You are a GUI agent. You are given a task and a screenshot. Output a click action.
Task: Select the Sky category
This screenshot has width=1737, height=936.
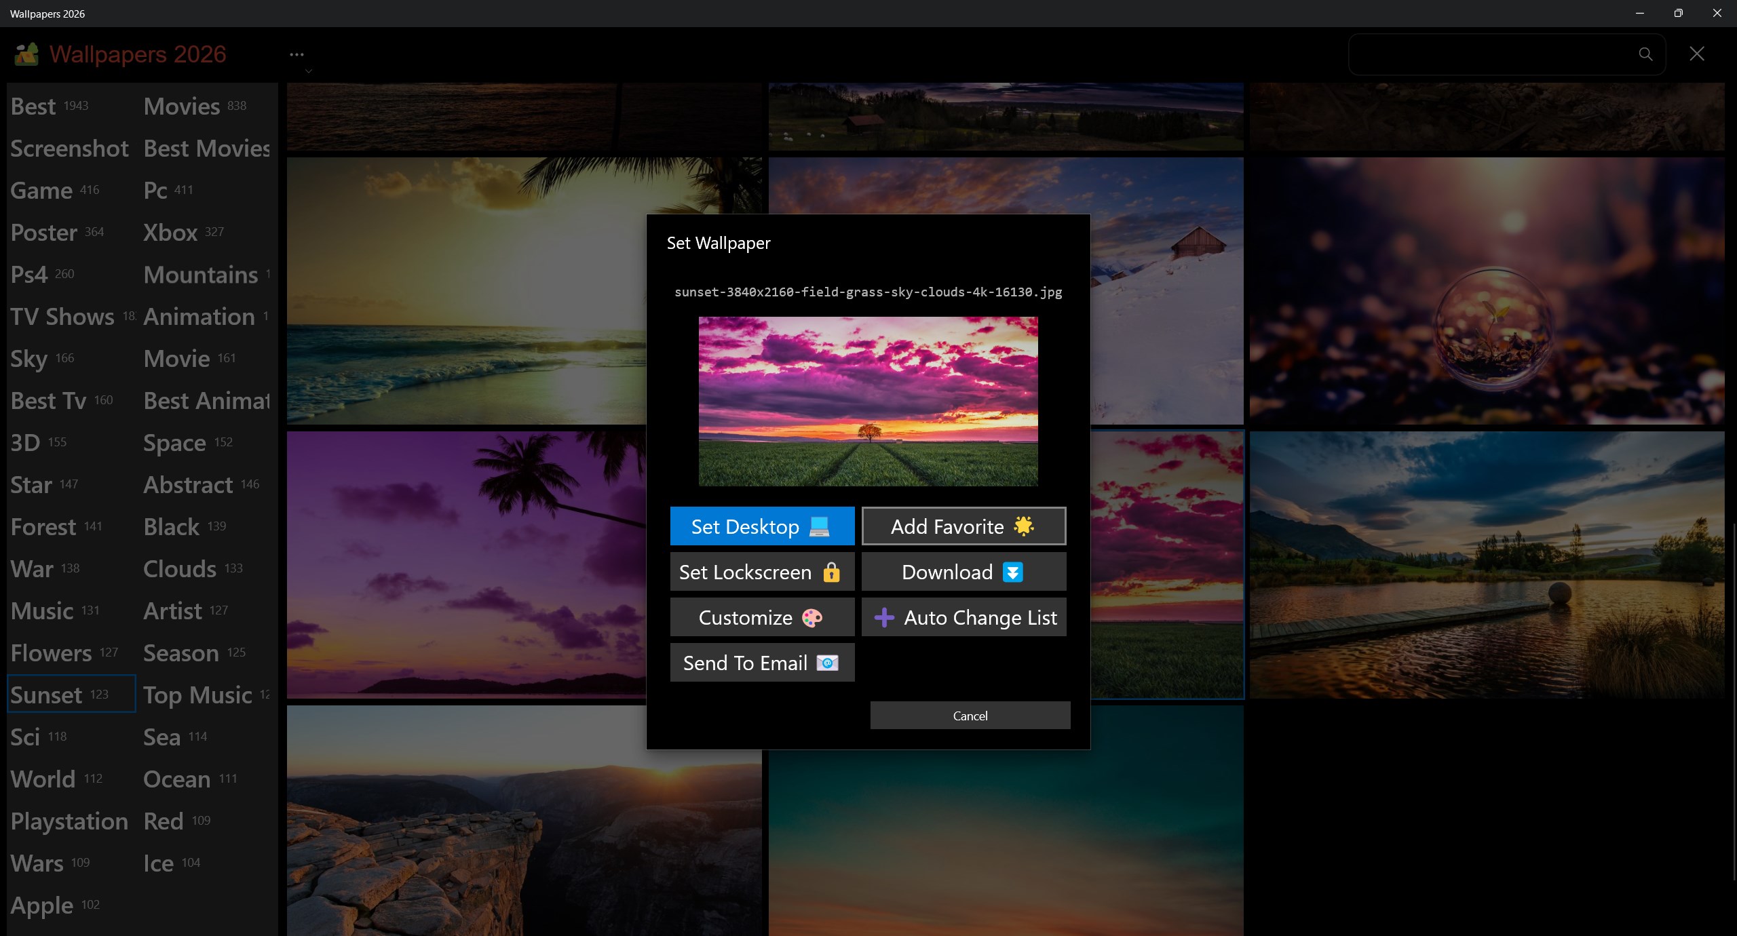pyautogui.click(x=42, y=359)
